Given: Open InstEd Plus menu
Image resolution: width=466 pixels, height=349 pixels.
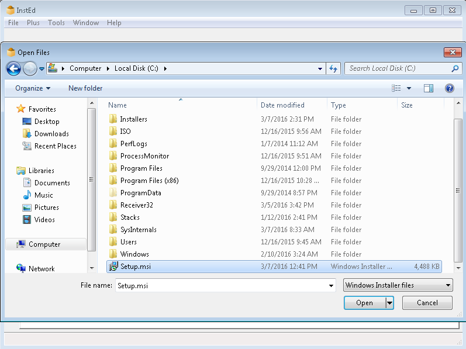Looking at the screenshot, I should click(x=33, y=23).
